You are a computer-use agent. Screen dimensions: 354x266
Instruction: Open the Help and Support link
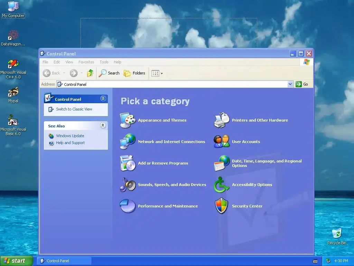point(71,143)
